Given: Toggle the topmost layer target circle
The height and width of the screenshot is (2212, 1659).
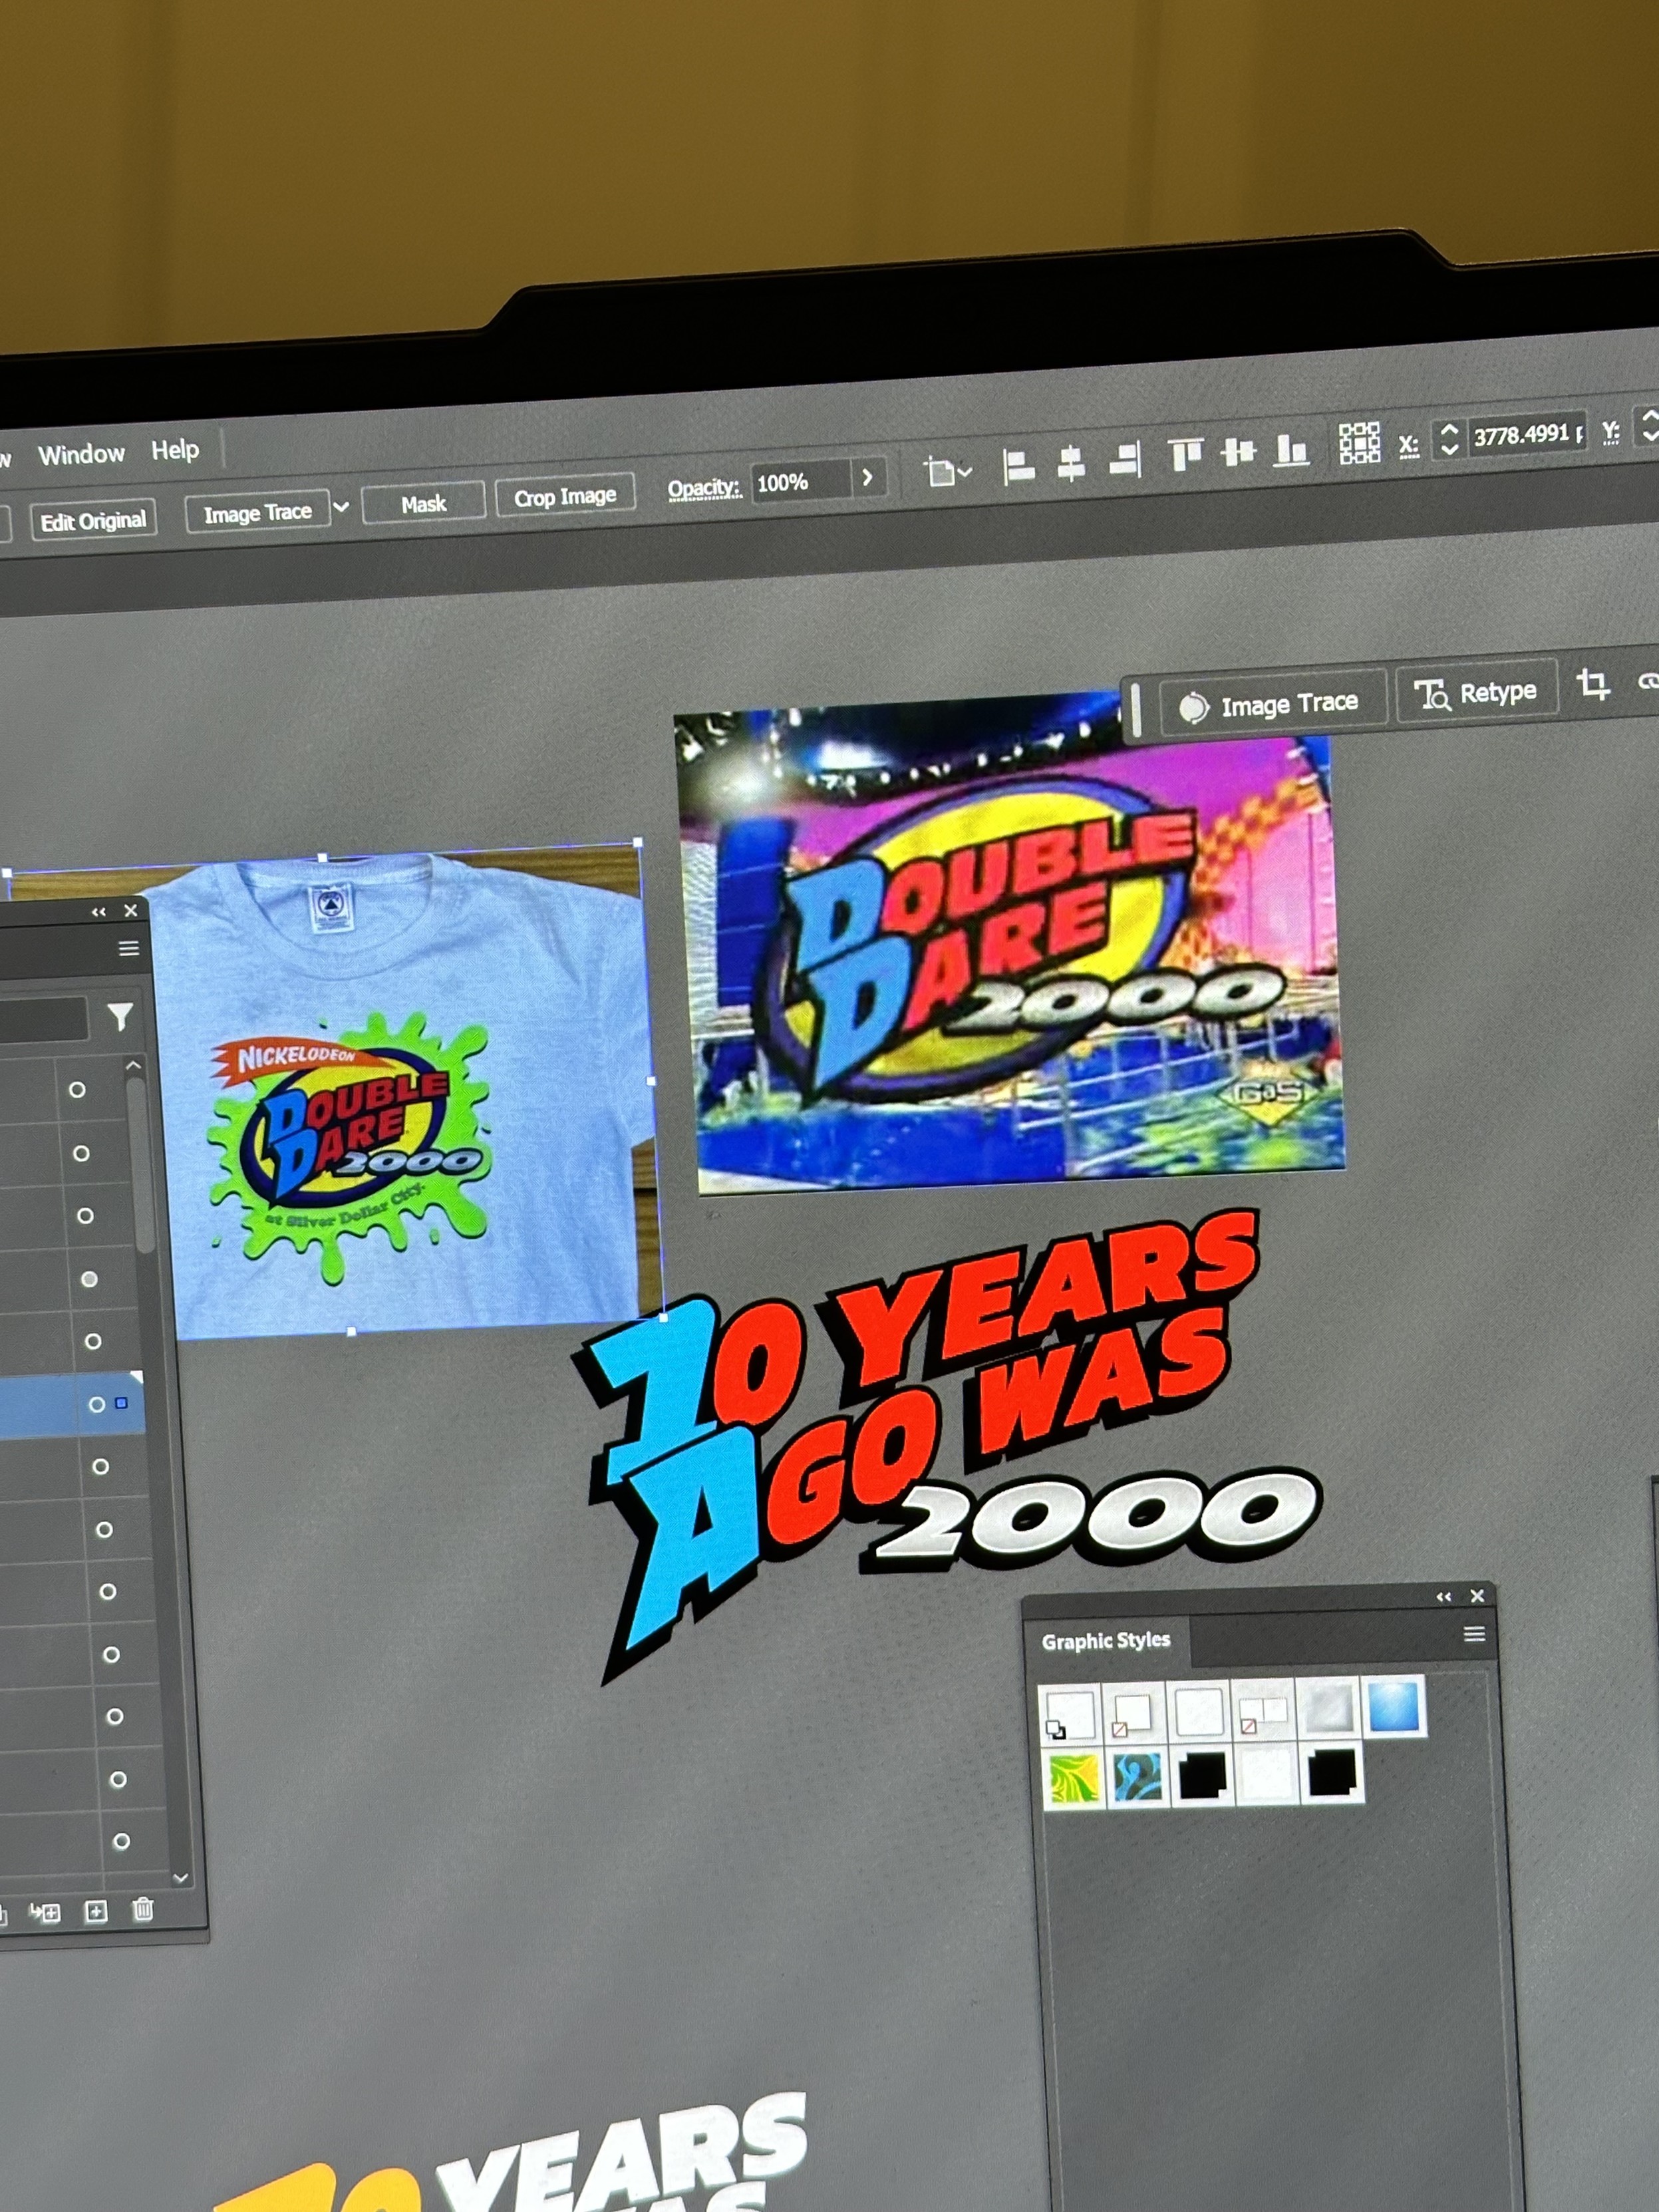Looking at the screenshot, I should [77, 1090].
